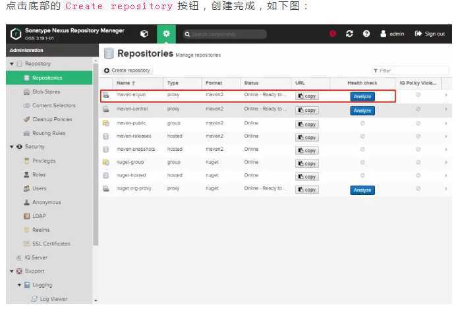Click maven-releases repository name

click(x=134, y=136)
